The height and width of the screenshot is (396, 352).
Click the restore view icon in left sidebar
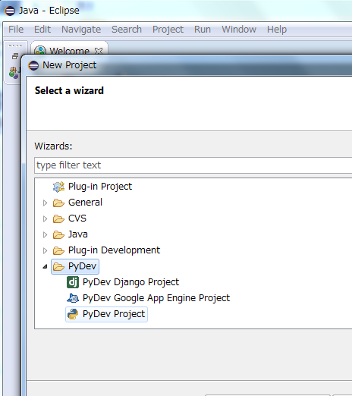point(15,56)
